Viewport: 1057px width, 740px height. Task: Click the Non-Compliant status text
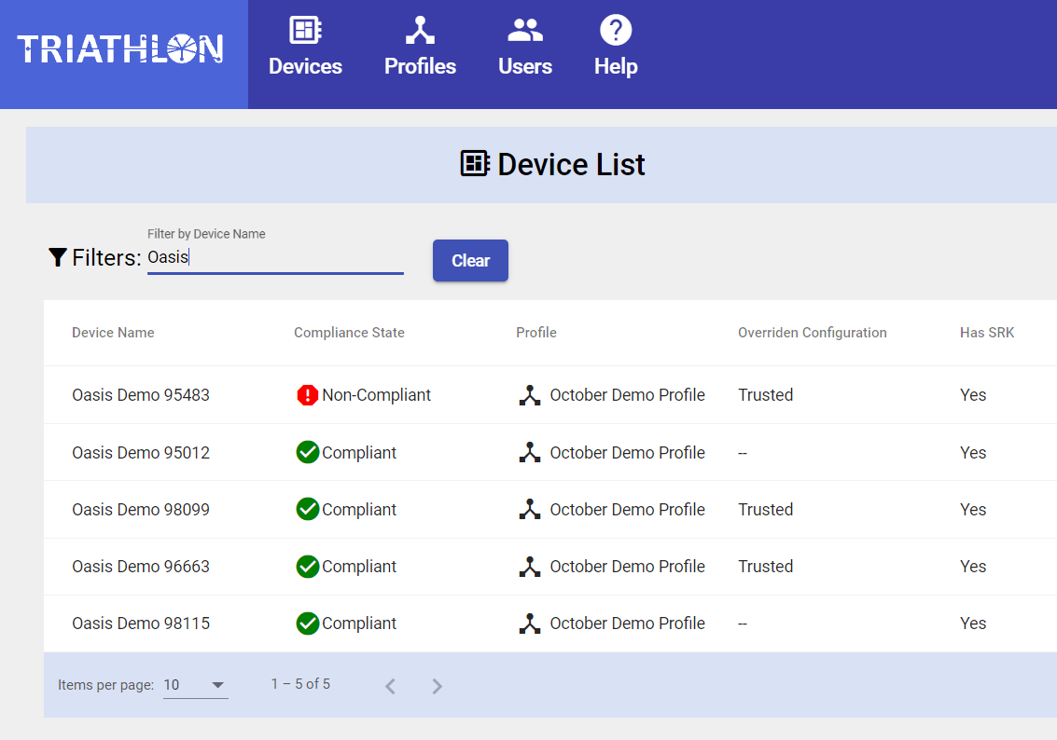pos(376,395)
